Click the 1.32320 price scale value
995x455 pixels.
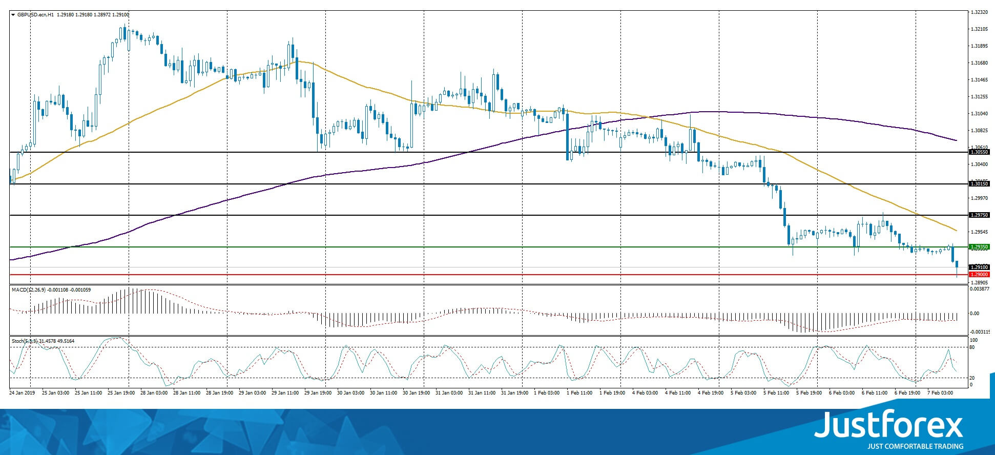point(979,12)
